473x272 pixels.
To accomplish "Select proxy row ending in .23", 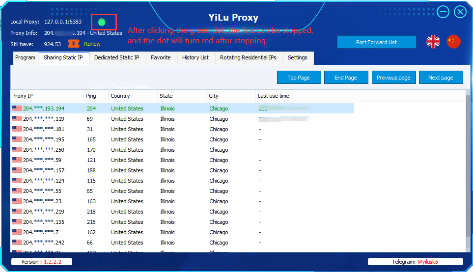I will 183,201.
